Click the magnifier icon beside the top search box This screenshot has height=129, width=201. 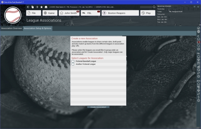[x=154, y=7]
